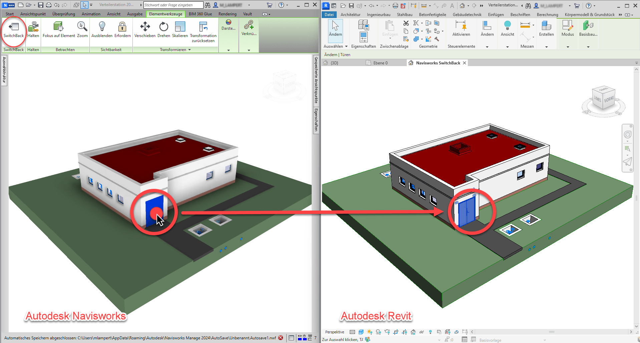Click Fokus auf Element icon
640x343 pixels.
pos(58,27)
